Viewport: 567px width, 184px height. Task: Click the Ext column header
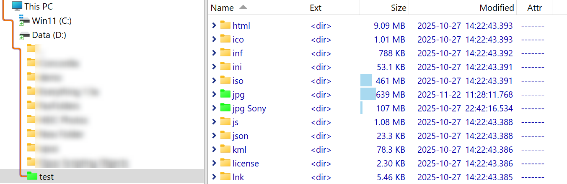[x=316, y=8]
